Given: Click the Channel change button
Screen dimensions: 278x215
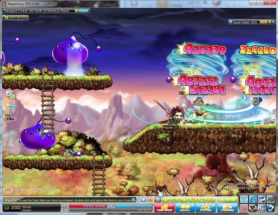Looking at the screenshot, I should tap(227, 208).
